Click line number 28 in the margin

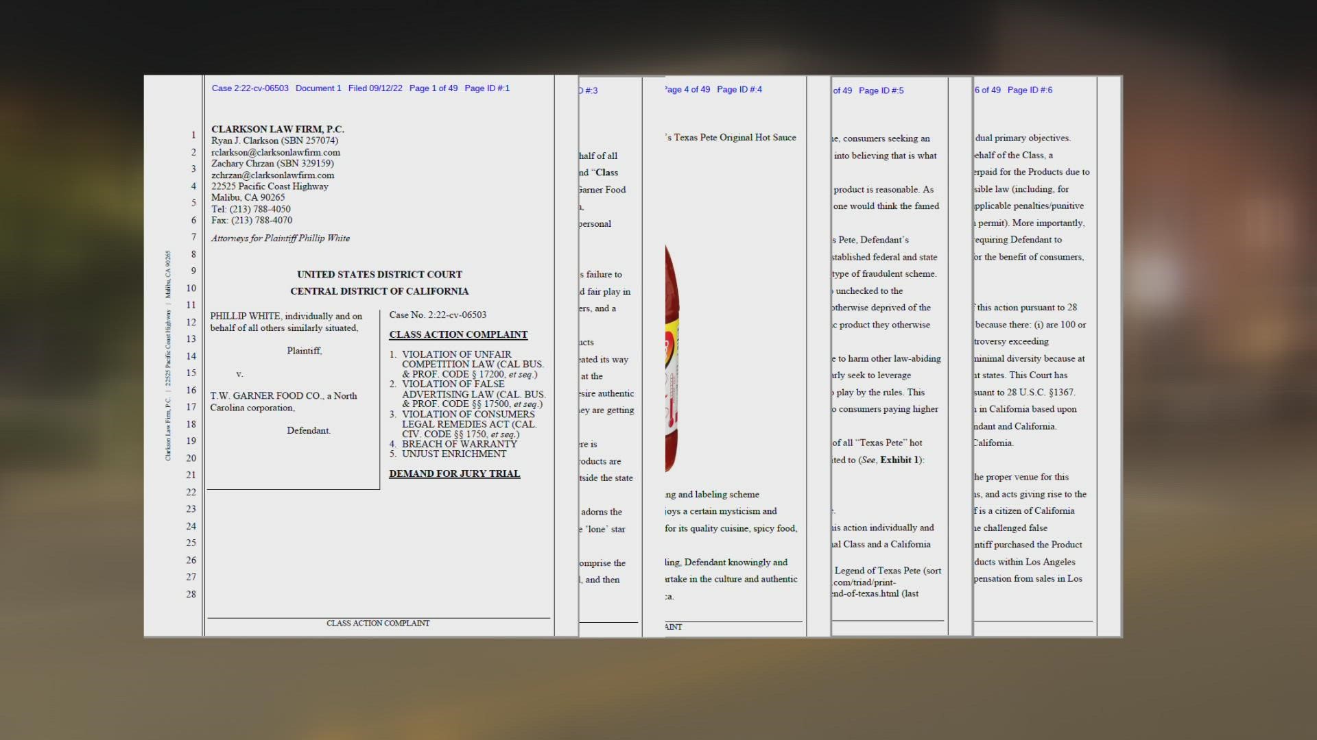[191, 594]
